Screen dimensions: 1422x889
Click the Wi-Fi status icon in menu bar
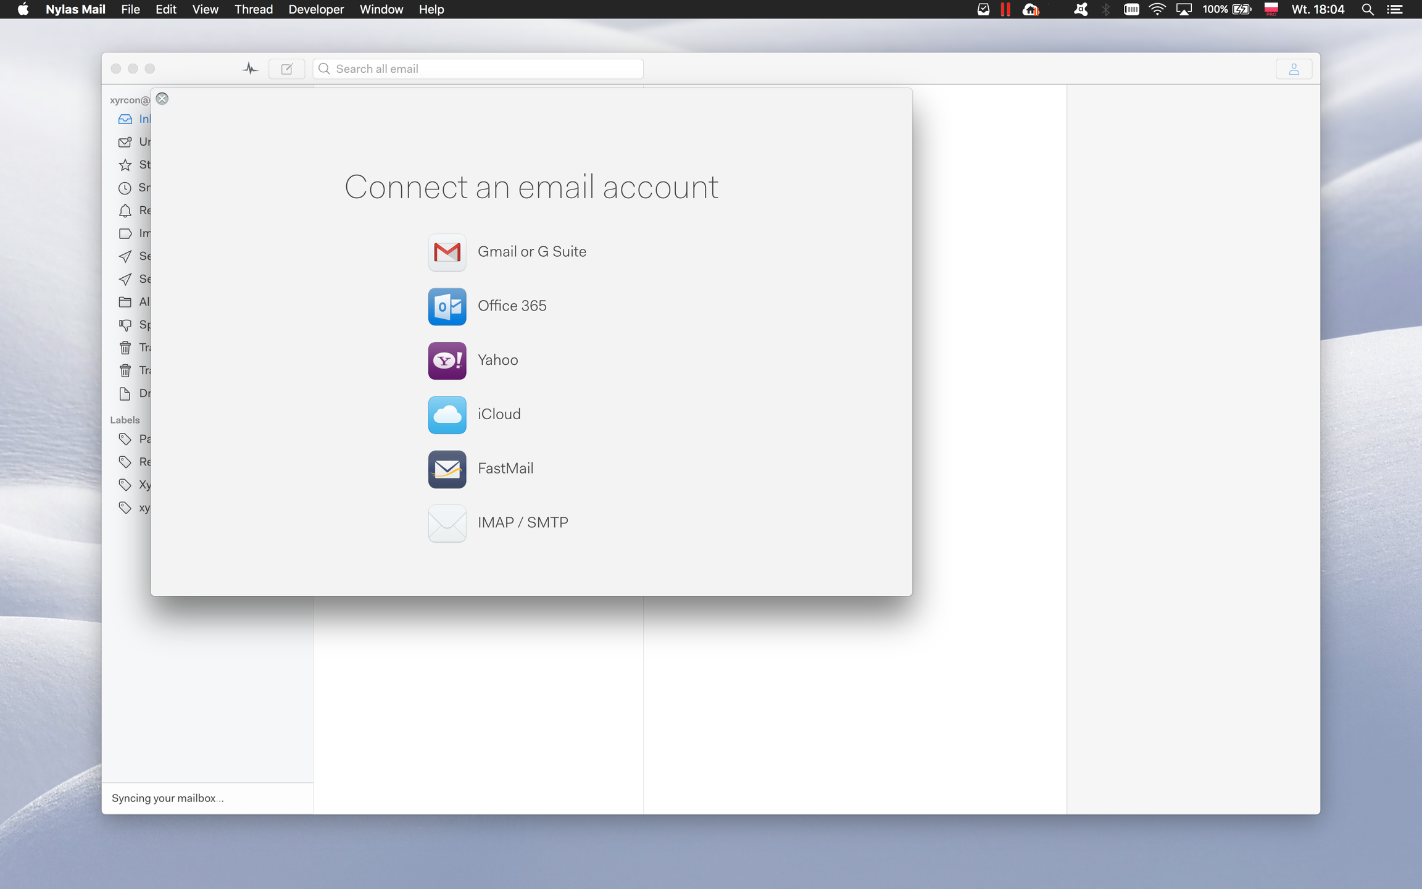(1157, 9)
